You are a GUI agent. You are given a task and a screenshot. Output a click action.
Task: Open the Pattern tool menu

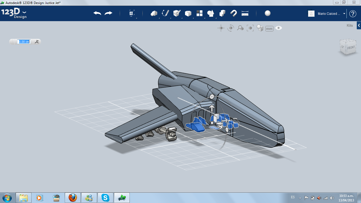click(x=199, y=13)
